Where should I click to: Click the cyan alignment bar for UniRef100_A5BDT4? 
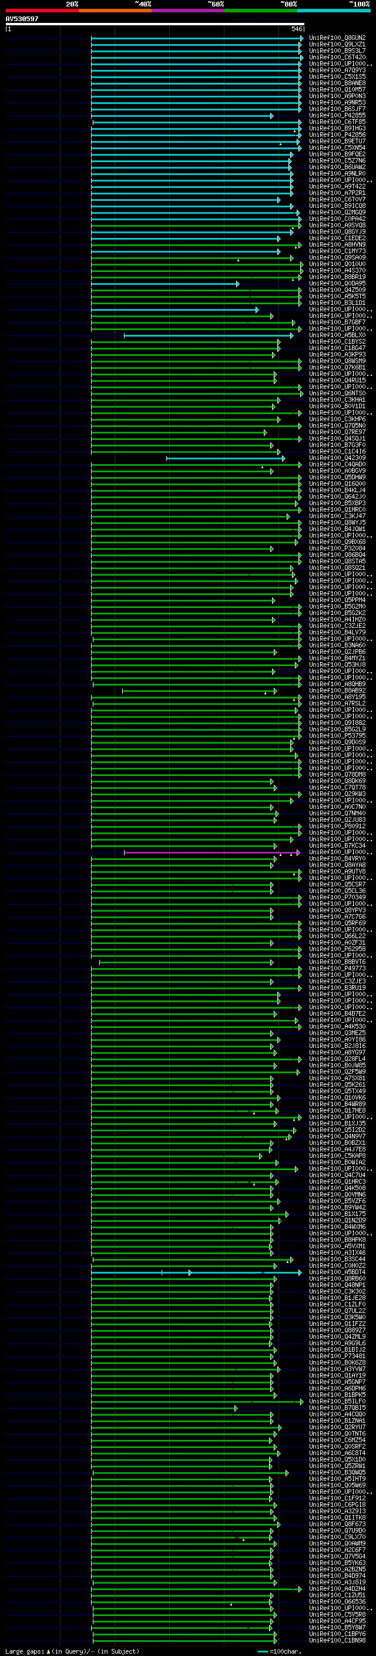tap(196, 1273)
